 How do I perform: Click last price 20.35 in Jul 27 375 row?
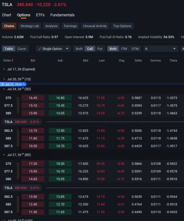click(100, 164)
